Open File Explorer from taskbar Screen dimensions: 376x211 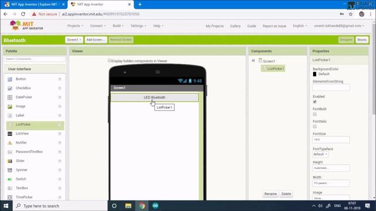128,206
